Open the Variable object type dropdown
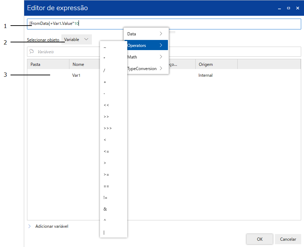The height and width of the screenshot is (247, 304). click(76, 40)
